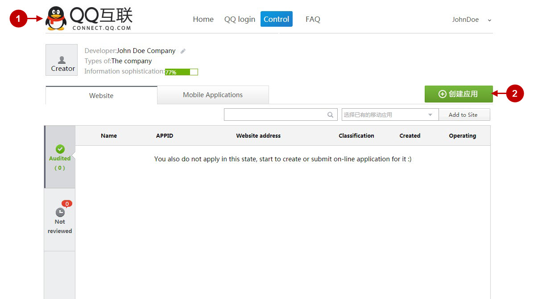Select the green Audited checkmark icon

coord(60,149)
